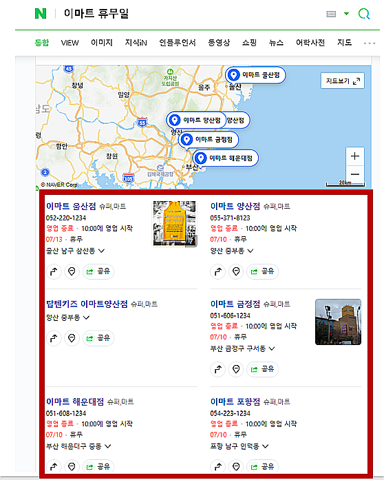Click the 051-608-1234 phone number
This screenshot has width=384, height=480.
tap(66, 413)
